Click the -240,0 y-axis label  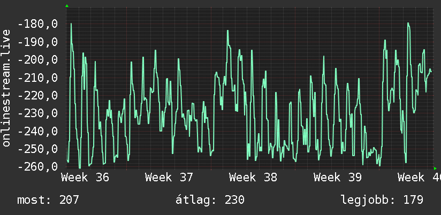coord(37,131)
